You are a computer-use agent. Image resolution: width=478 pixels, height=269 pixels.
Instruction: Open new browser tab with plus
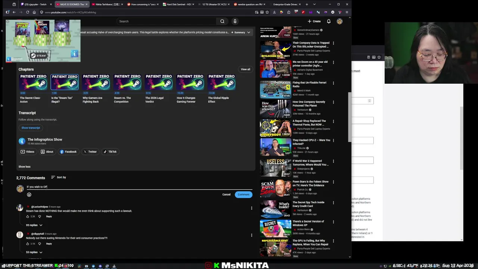[x=307, y=4]
